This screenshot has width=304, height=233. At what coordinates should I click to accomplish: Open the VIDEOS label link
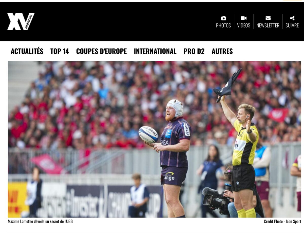click(x=244, y=26)
